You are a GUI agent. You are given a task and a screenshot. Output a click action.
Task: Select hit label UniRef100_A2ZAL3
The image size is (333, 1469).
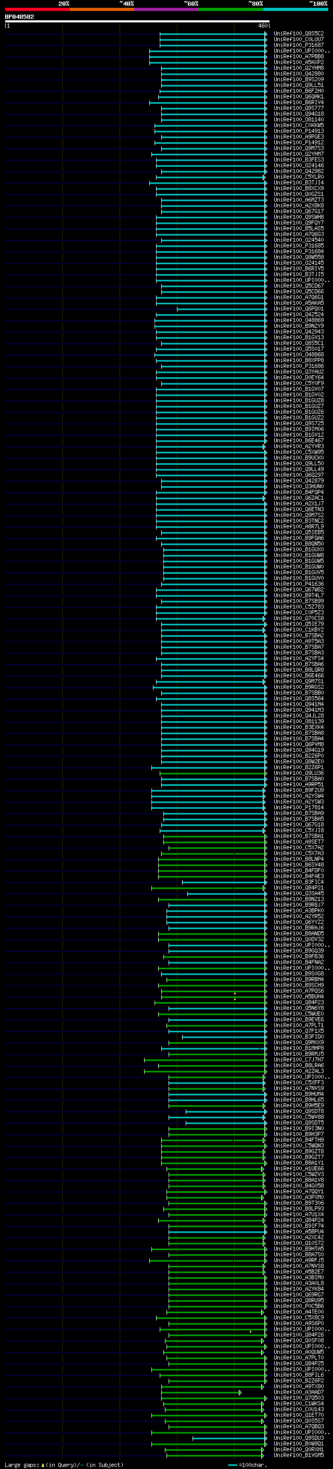click(299, 1071)
